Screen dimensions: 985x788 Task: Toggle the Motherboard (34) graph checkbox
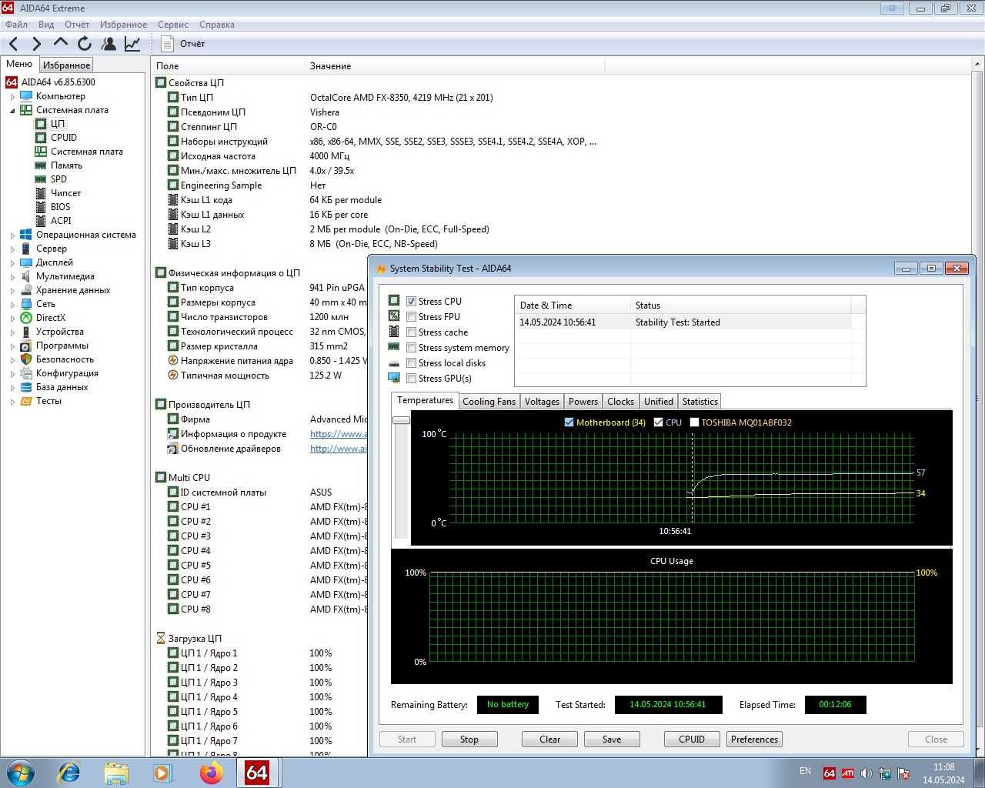tap(569, 422)
